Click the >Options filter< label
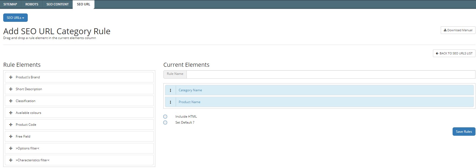This screenshot has height=168, width=476. (27, 148)
